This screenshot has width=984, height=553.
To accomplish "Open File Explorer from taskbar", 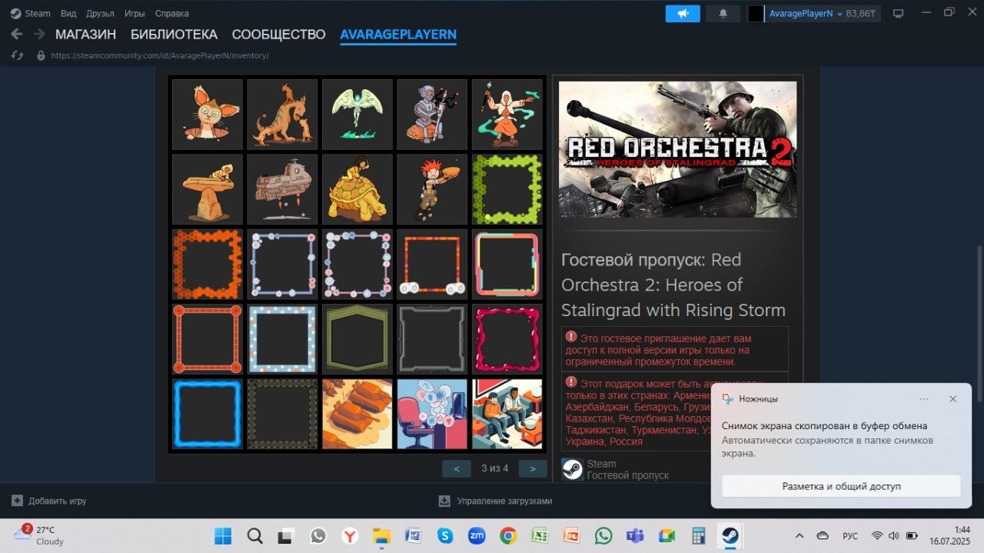I will click(381, 535).
